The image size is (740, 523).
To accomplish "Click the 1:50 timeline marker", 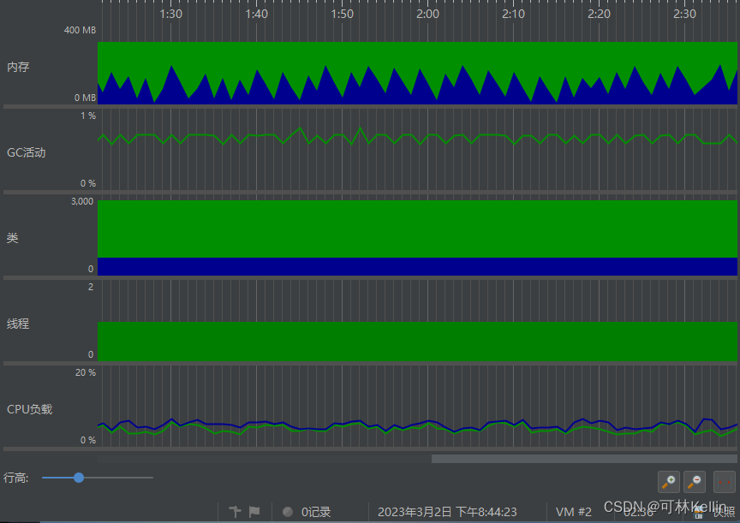I will [342, 15].
